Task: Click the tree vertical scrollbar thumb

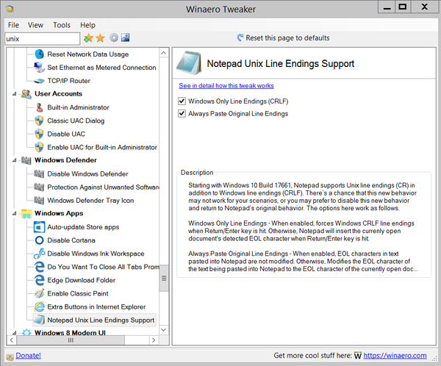Action: pos(164,279)
